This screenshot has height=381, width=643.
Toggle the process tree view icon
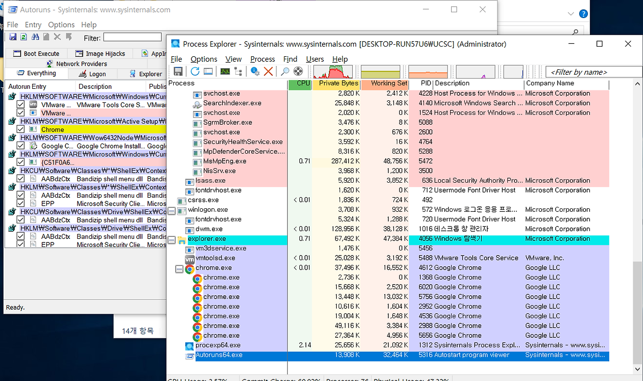pyautogui.click(x=238, y=72)
